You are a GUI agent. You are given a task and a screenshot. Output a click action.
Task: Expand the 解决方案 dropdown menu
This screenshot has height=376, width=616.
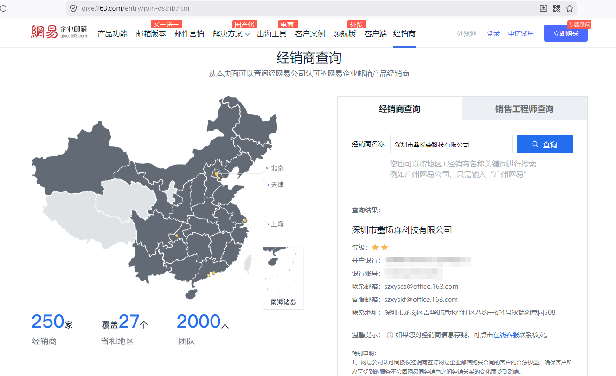tap(231, 34)
